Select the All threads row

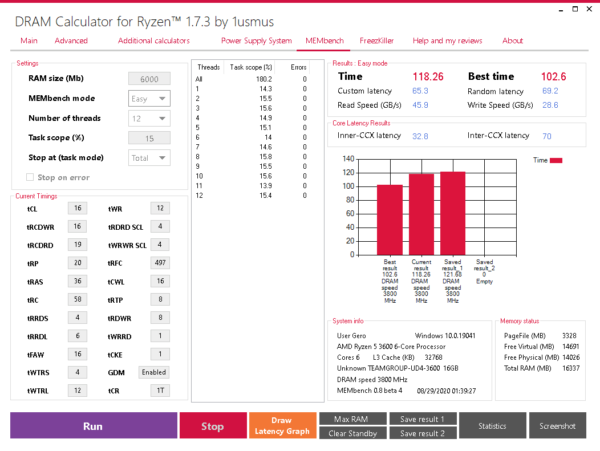[x=251, y=79]
